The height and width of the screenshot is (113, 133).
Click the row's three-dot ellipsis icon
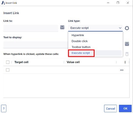(x=122, y=70)
